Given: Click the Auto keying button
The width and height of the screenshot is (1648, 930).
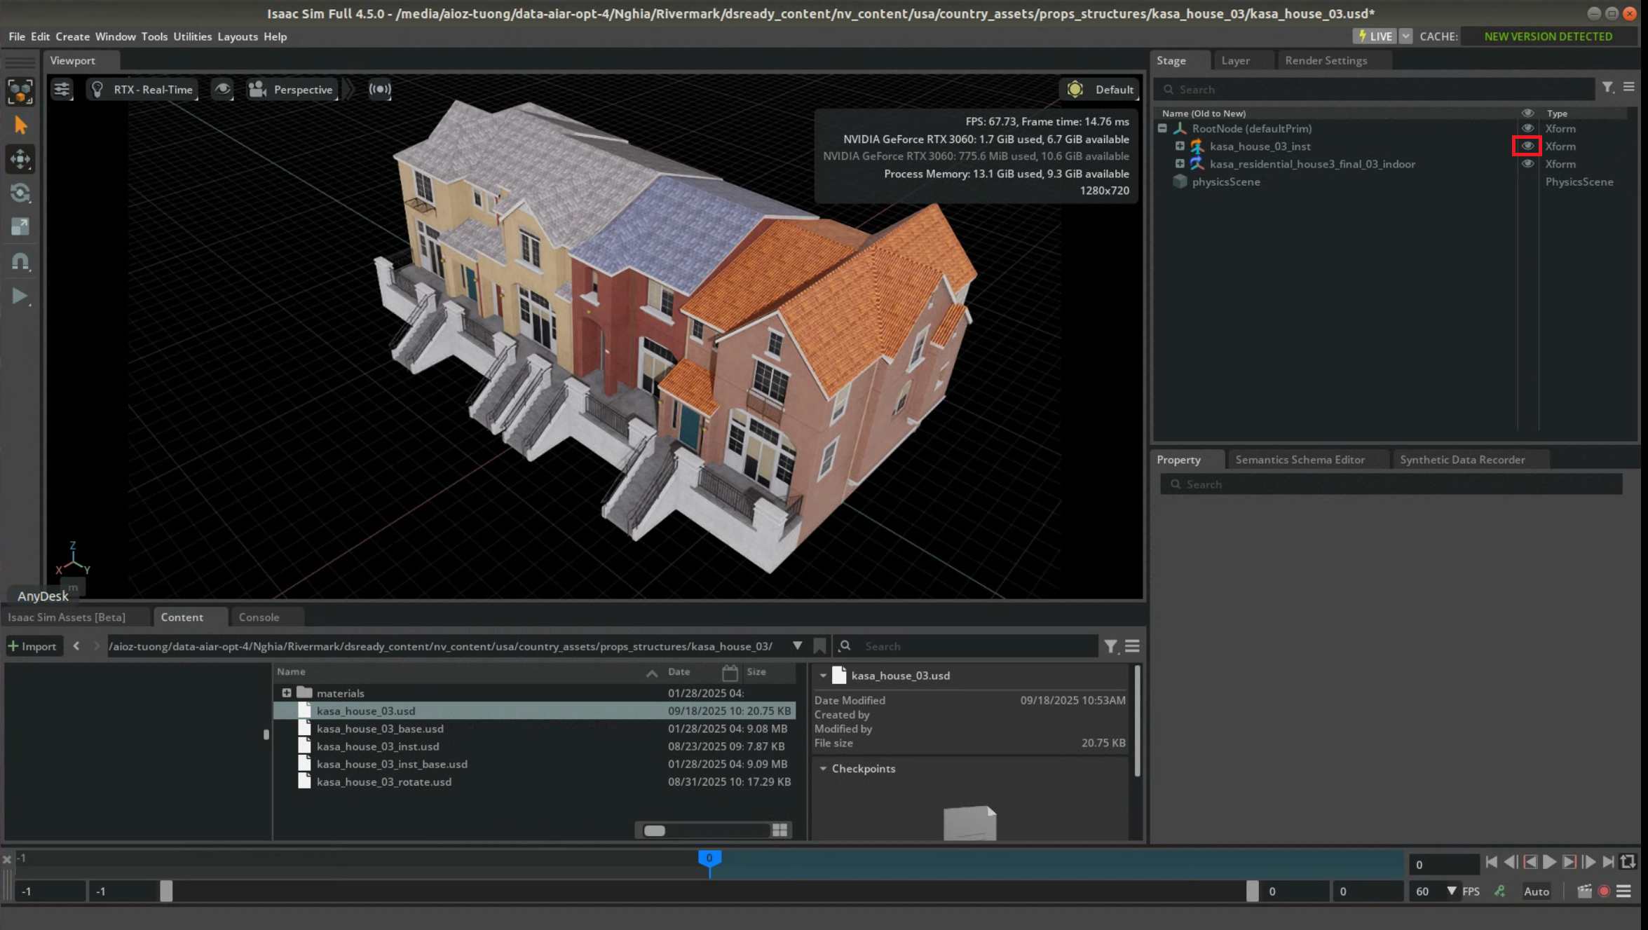Looking at the screenshot, I should [x=1537, y=891].
